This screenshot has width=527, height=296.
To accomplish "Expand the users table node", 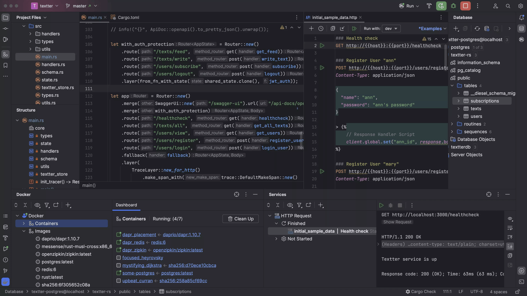I will (x=458, y=116).
